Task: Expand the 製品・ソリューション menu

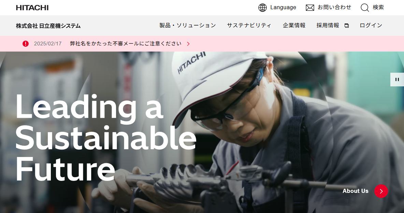Action: 188,25
